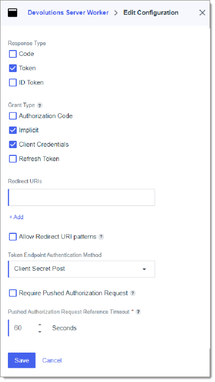Viewport: 215px width, 382px height.
Task: Enable the ID Token checkbox
Action: [13, 82]
